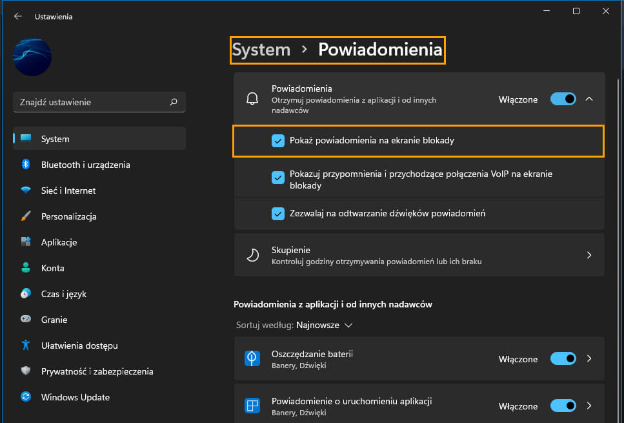Open the Windows Update icon
The image size is (624, 423).
26,397
